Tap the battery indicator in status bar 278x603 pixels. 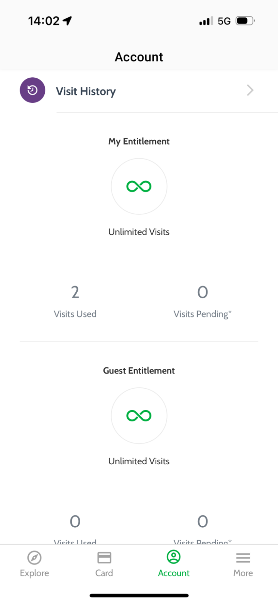coord(245,21)
